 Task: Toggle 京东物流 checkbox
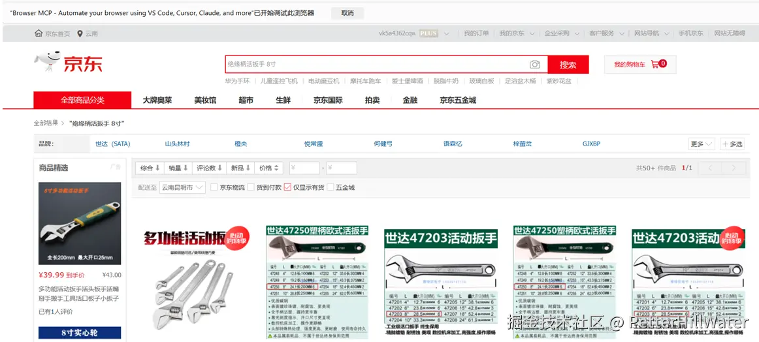214,187
